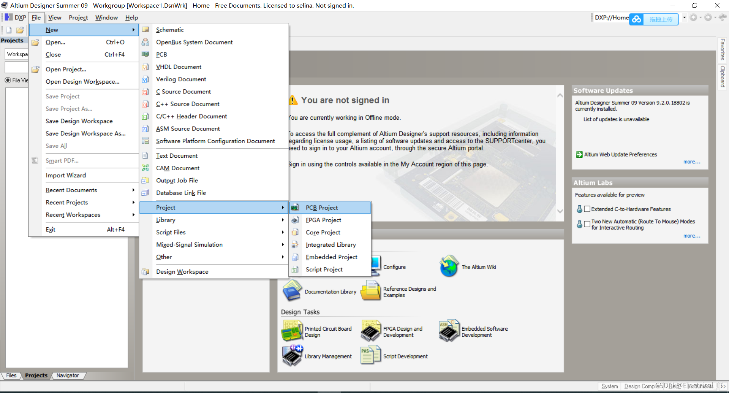Image resolution: width=729 pixels, height=393 pixels.
Task: Open the DXP address bar dropdown arrow
Action: pos(684,17)
